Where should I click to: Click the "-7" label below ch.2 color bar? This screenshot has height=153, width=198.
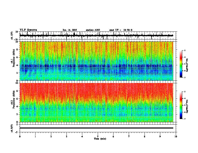184,119
